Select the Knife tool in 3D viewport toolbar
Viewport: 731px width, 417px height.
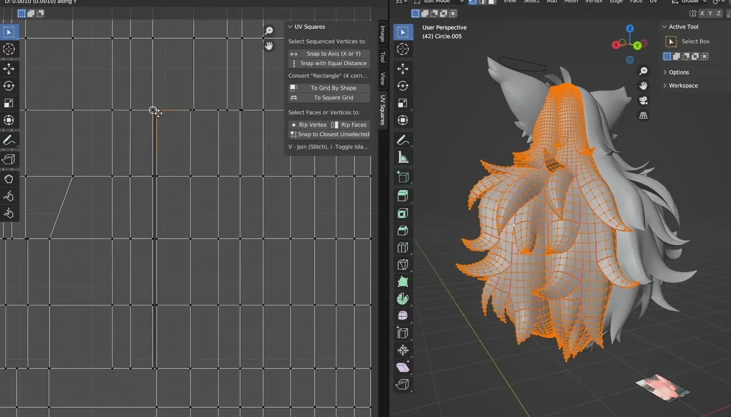(x=403, y=265)
